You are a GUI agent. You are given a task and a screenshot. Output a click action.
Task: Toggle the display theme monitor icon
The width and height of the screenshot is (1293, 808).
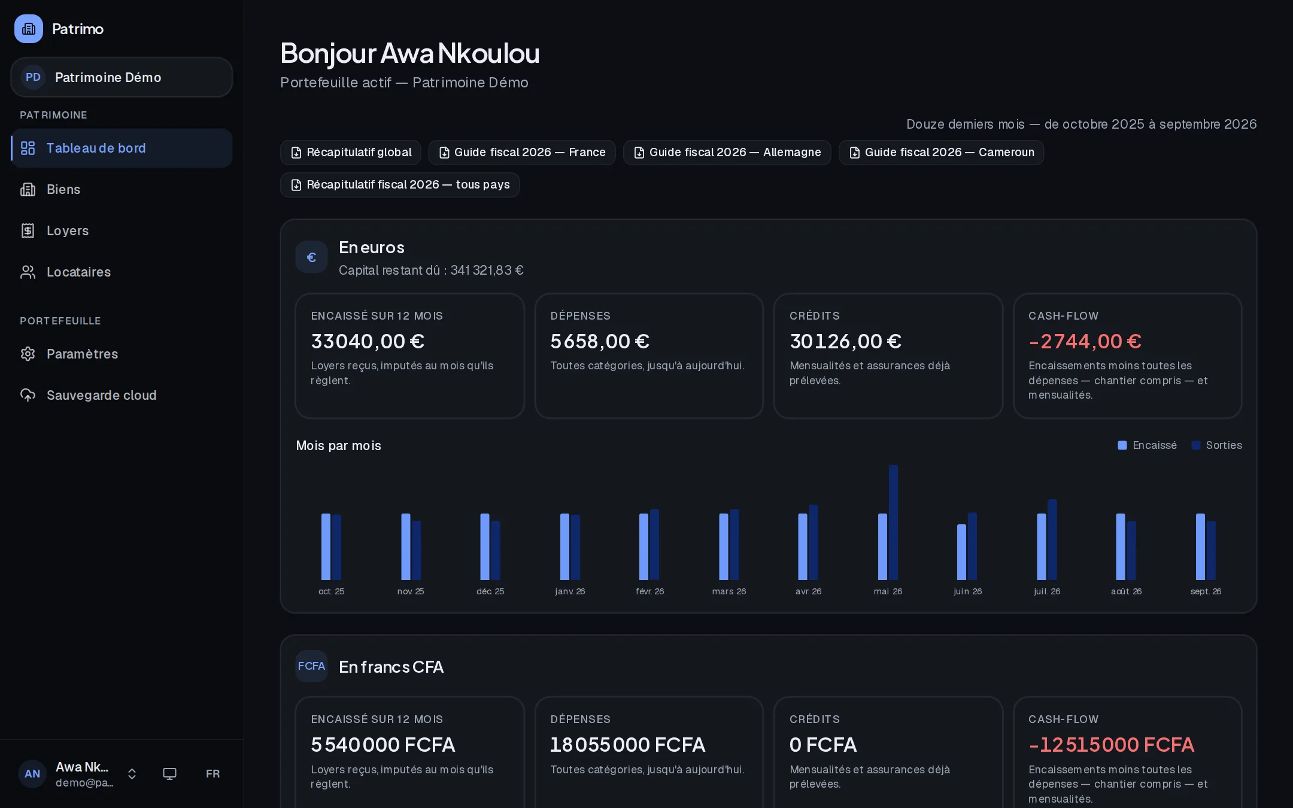tap(170, 774)
